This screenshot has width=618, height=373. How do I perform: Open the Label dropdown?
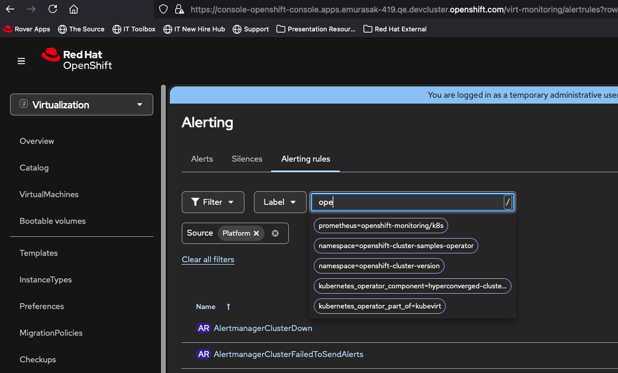(280, 202)
